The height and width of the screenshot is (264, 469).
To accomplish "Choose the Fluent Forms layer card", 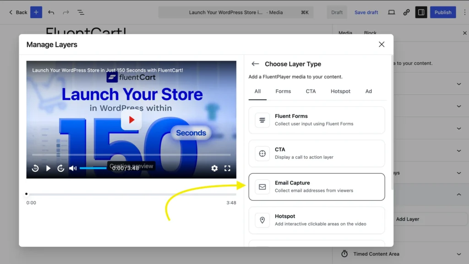I will point(317,120).
